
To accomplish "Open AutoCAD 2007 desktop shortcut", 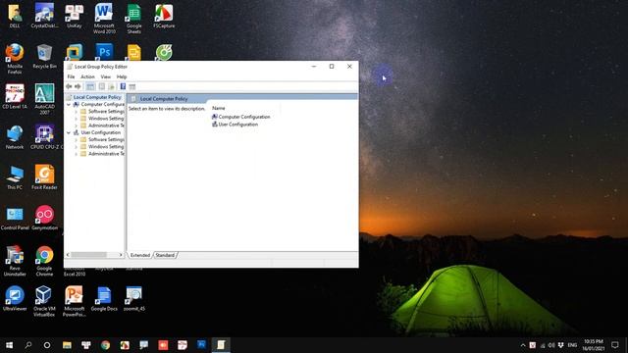I will pyautogui.click(x=44, y=99).
